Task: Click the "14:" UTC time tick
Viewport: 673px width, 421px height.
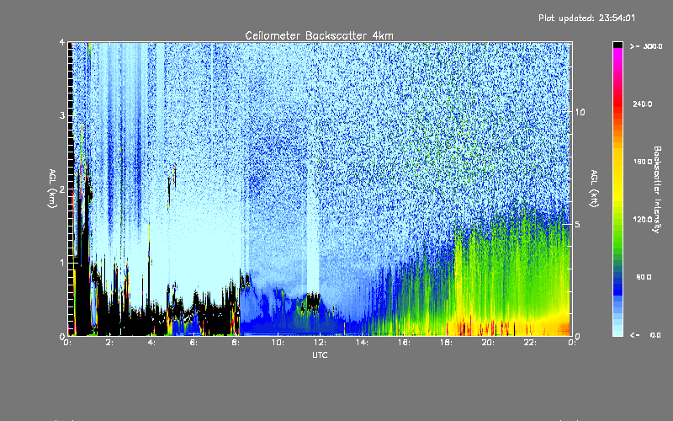Action: tap(363, 343)
